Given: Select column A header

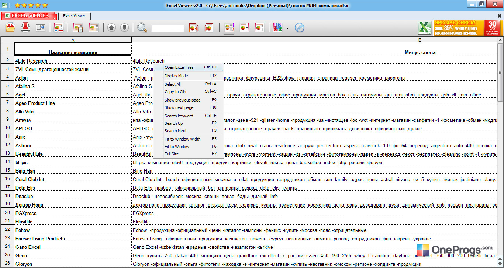Looking at the screenshot, I should pyautogui.click(x=73, y=40).
